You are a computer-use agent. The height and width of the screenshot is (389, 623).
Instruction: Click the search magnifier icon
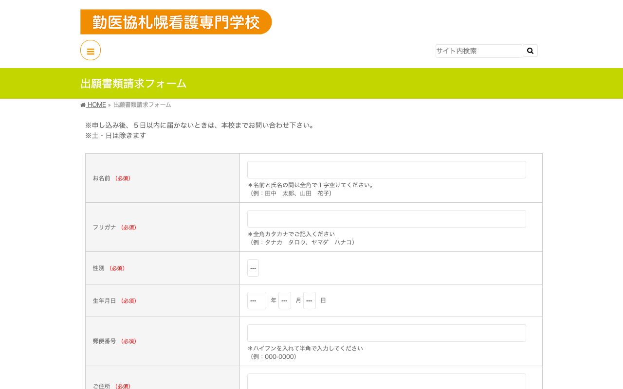[530, 50]
